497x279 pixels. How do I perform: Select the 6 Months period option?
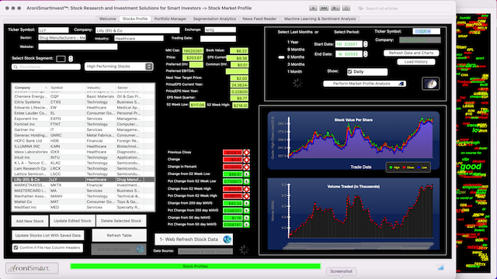pyautogui.click(x=296, y=57)
